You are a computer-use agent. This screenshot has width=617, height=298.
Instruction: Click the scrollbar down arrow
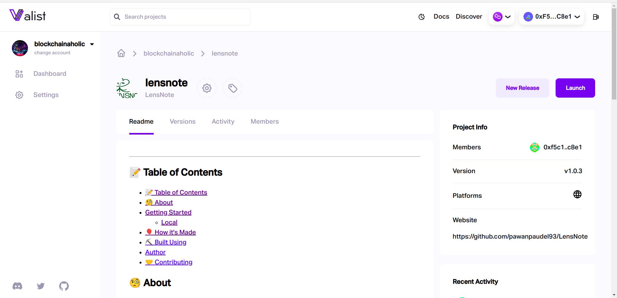click(614, 295)
